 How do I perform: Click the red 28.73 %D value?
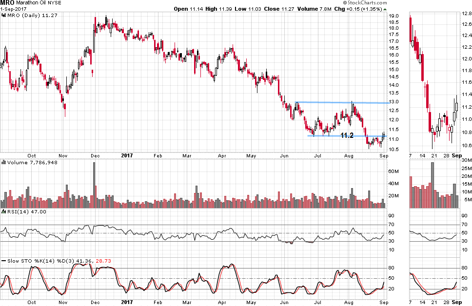point(103,261)
